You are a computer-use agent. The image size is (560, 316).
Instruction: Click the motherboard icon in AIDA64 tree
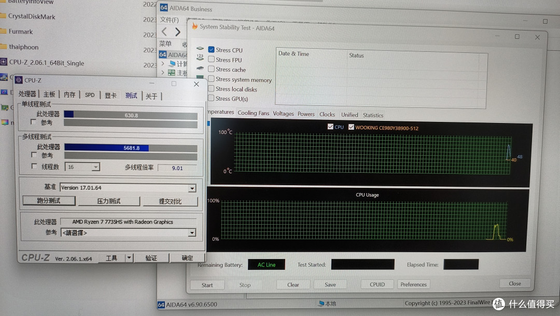tap(172, 73)
